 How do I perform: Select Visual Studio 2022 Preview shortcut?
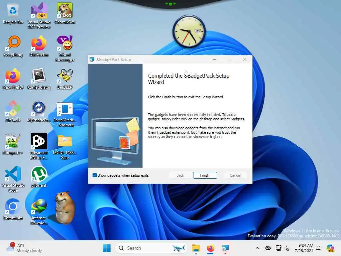point(39,16)
